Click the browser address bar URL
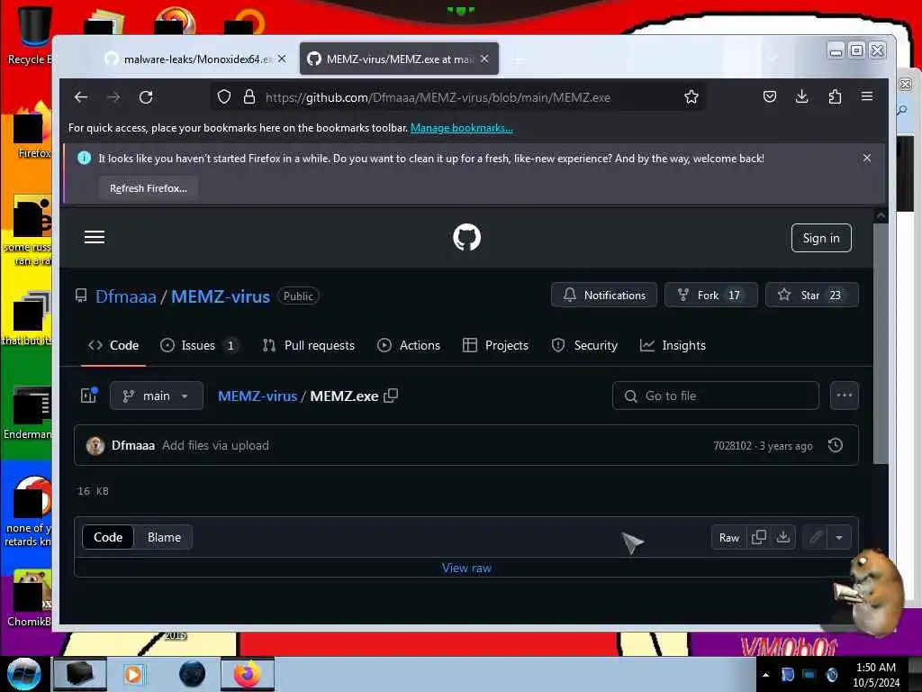The height and width of the screenshot is (692, 922). coord(438,97)
